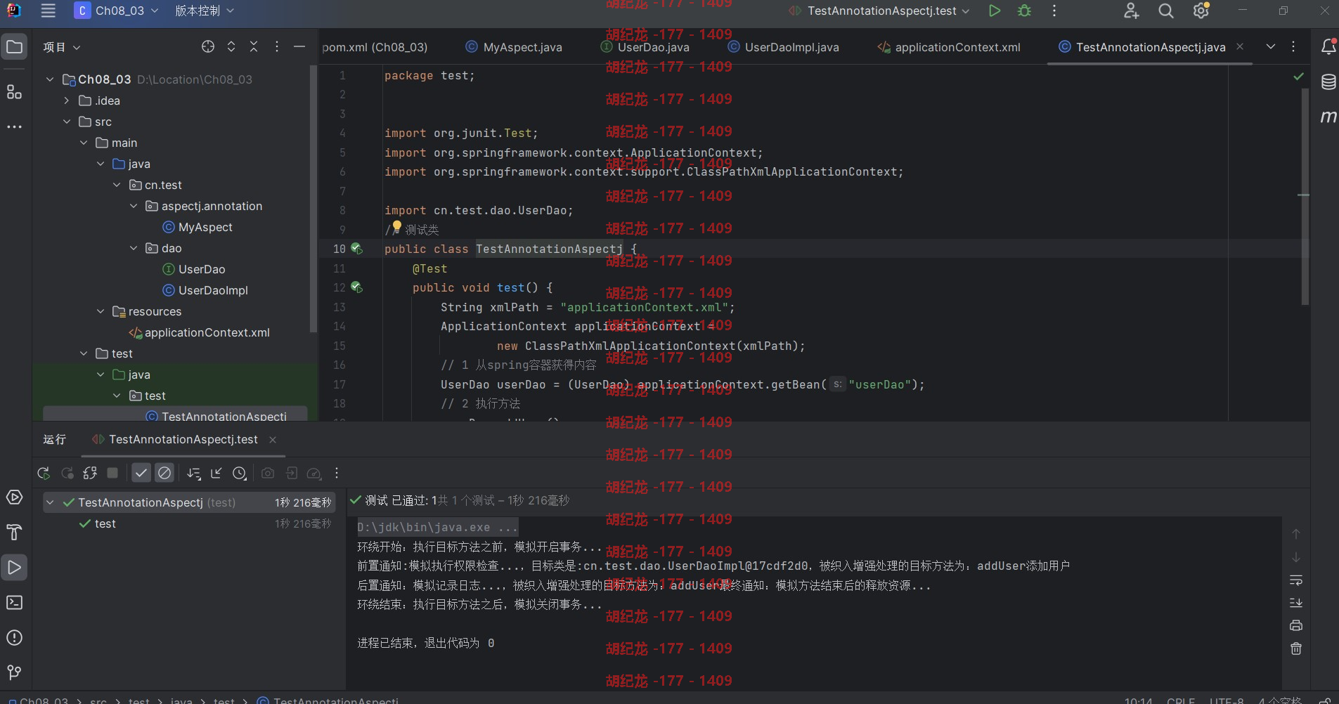Click run gutter icon on line 10
1339x704 pixels.
click(x=356, y=249)
